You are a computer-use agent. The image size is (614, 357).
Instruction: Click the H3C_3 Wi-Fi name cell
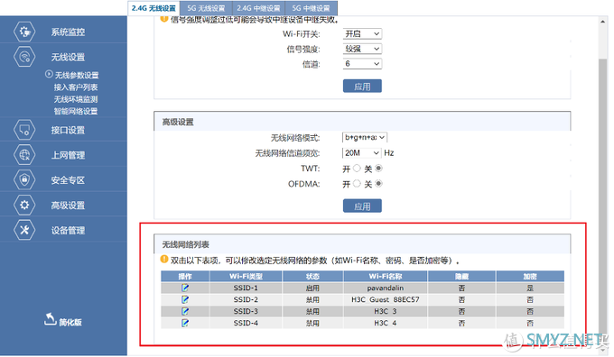(386, 311)
